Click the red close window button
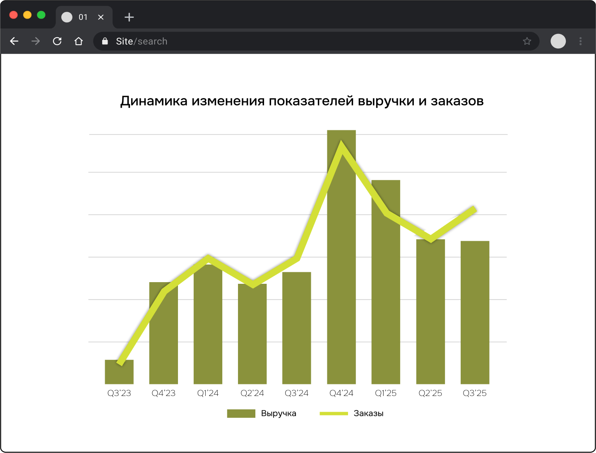 [14, 15]
